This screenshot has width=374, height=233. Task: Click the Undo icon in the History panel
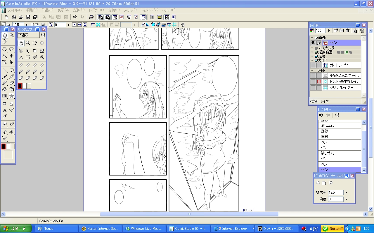click(321, 115)
